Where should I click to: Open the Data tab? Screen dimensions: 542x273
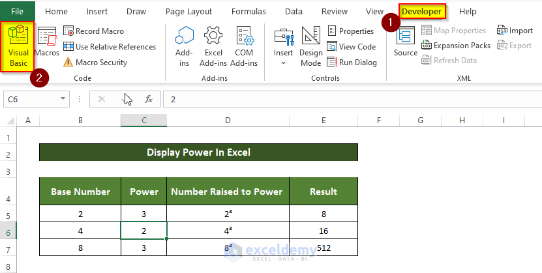[294, 11]
